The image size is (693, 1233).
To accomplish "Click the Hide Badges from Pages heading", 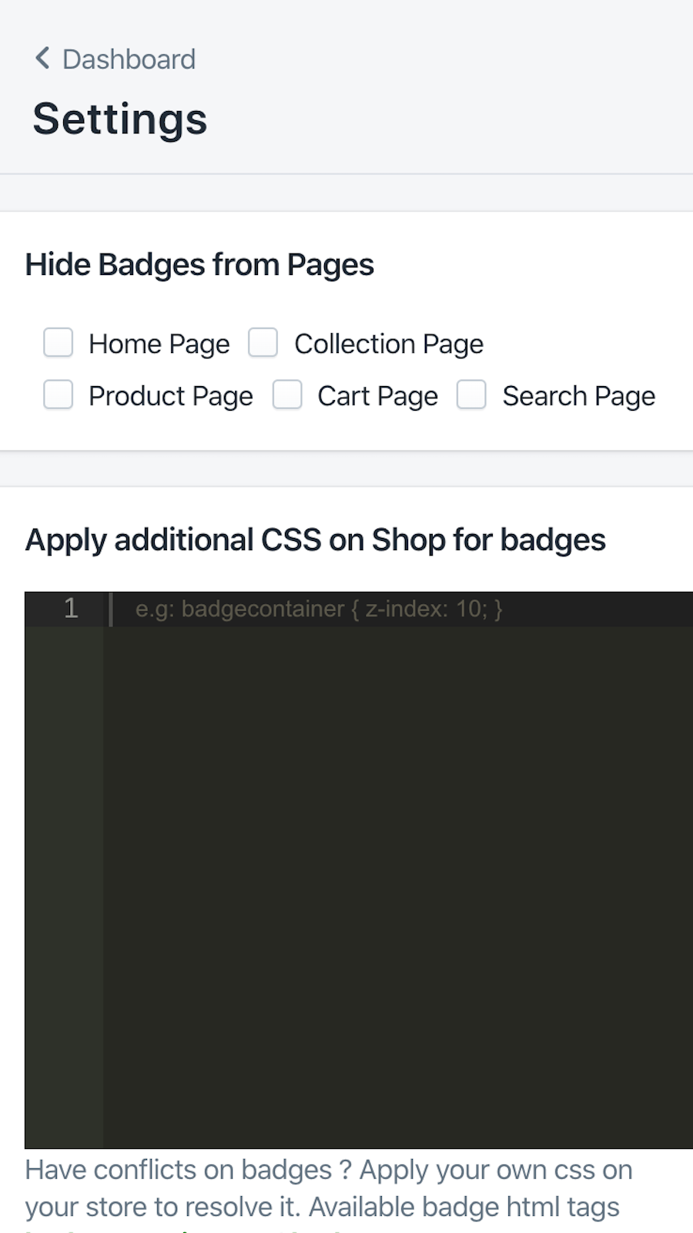I will (x=199, y=264).
